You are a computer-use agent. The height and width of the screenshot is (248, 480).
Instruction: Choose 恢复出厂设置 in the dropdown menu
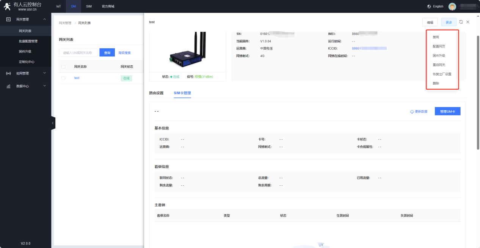[x=442, y=74]
